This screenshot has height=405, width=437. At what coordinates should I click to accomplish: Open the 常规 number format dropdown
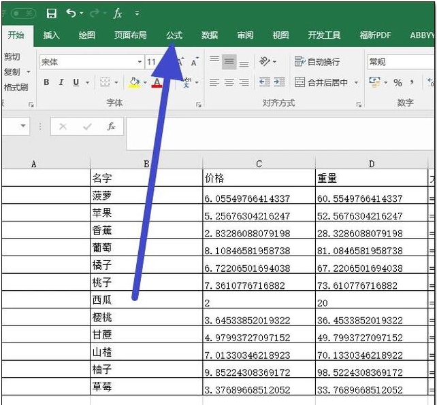click(x=400, y=62)
